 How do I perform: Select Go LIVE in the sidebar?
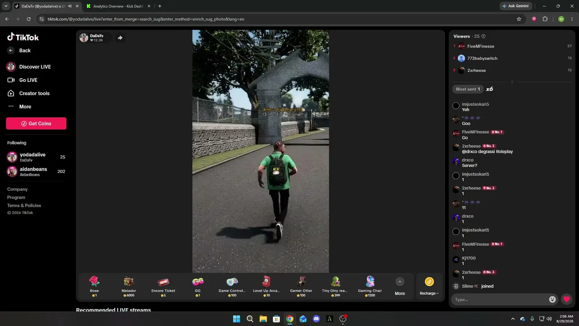(23, 80)
